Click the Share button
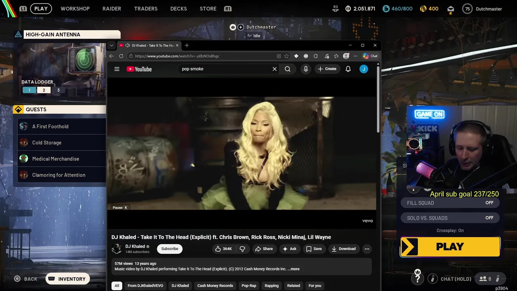This screenshot has height=291, width=517. 264,249
